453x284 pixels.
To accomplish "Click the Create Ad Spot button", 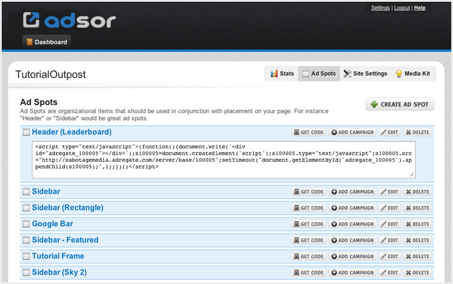I will [400, 104].
